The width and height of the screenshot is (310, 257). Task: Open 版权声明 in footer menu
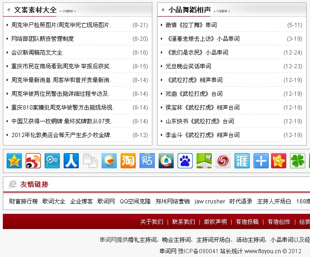[x=216, y=221]
